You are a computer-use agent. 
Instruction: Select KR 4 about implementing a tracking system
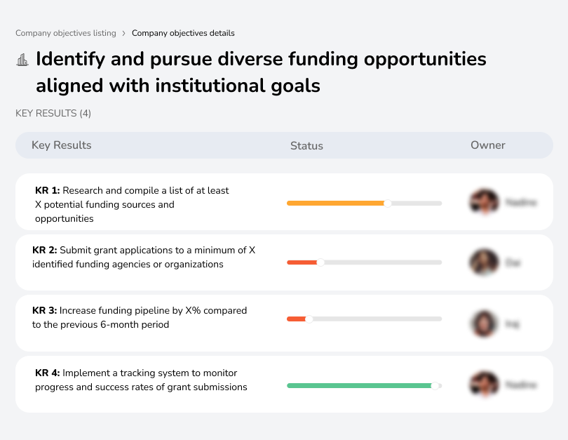click(x=141, y=380)
